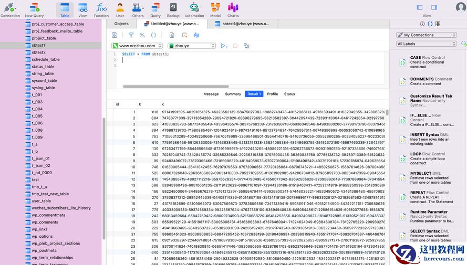Image resolution: width=467 pixels, height=265 pixels.
Task: Click the Explain query icon
Action: 246,46
